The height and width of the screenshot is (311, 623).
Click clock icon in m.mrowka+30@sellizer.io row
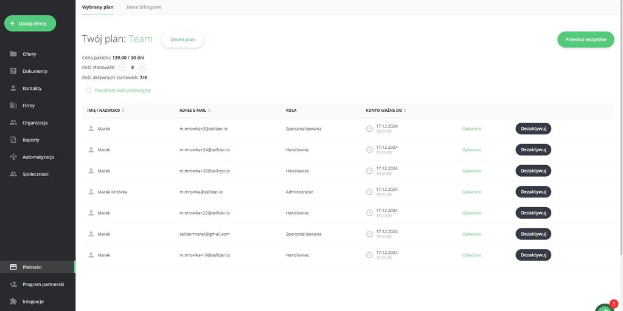tap(369, 171)
